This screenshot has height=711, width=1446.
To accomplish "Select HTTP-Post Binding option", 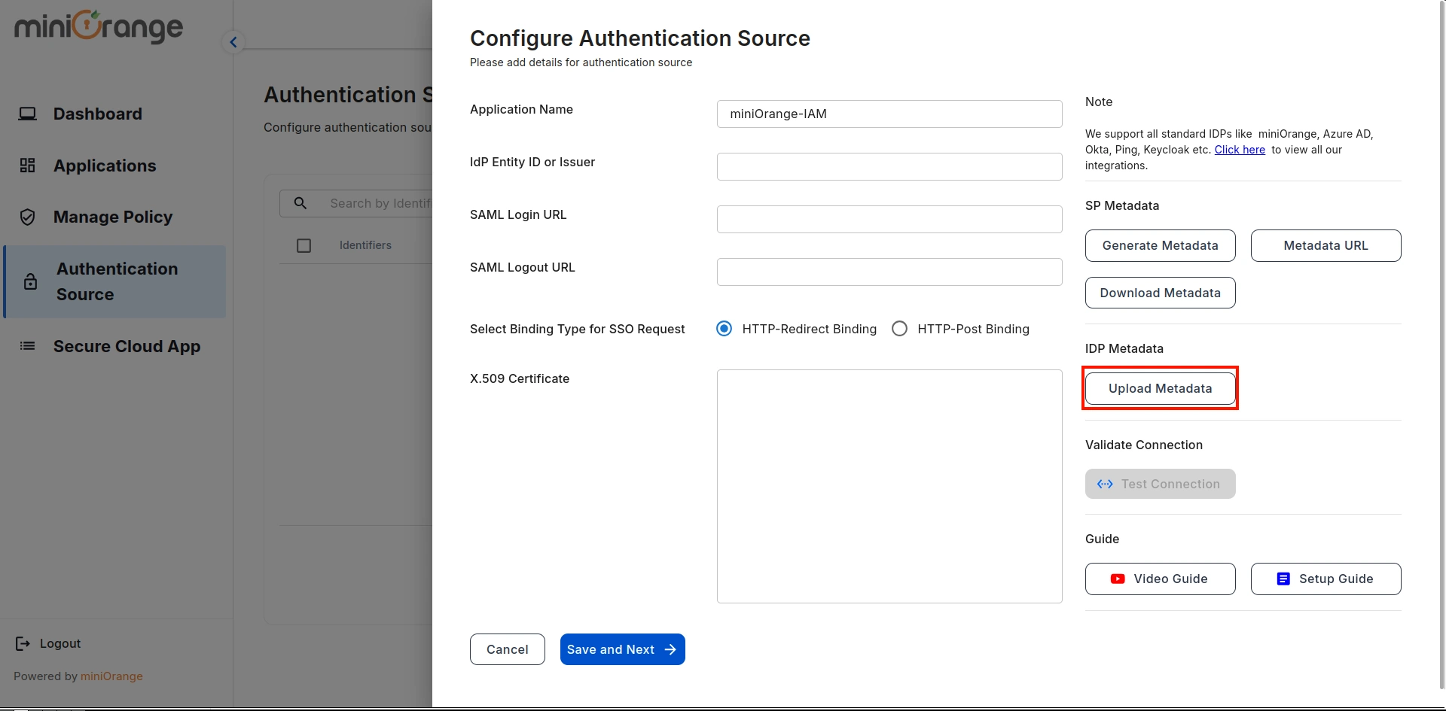I will (x=899, y=328).
